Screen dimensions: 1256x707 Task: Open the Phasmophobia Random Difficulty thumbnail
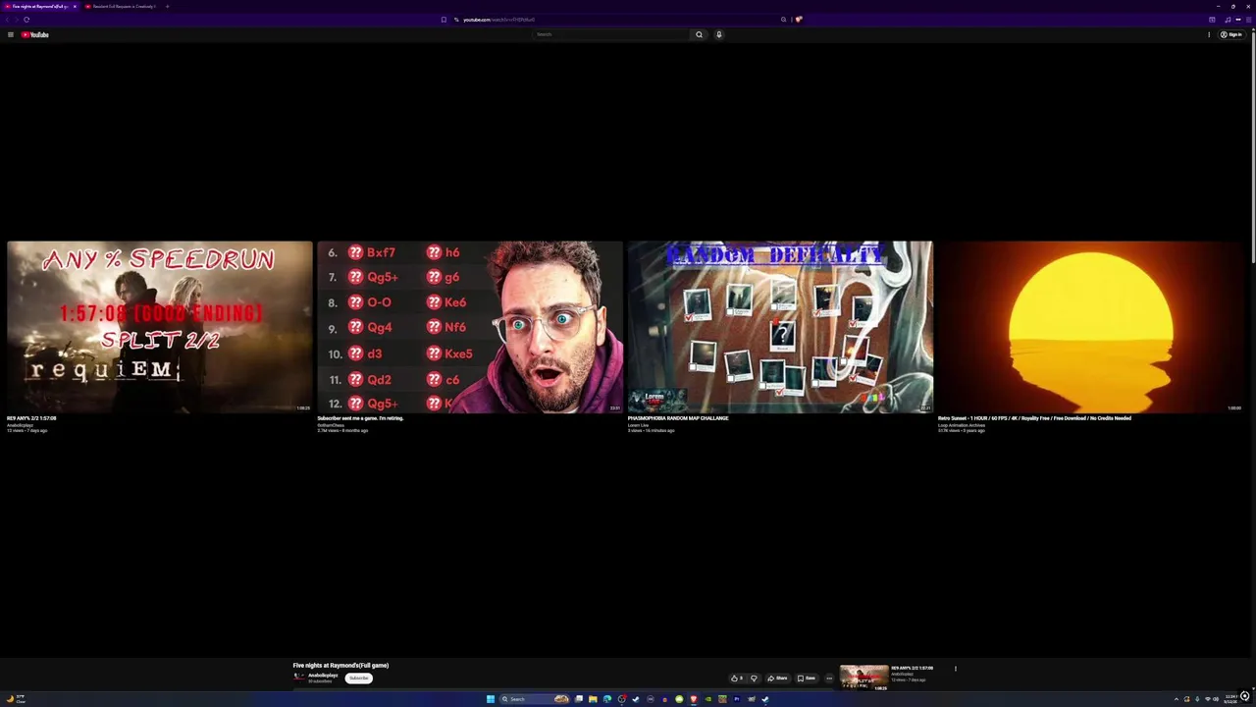tap(780, 327)
